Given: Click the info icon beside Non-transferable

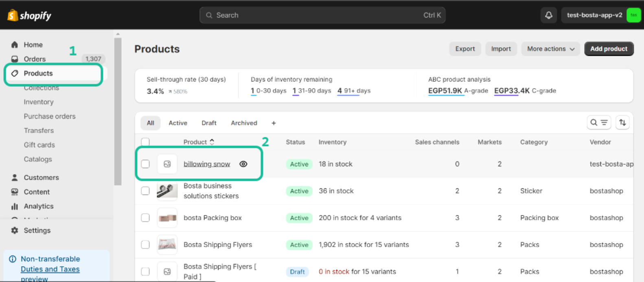Looking at the screenshot, I should click(13, 259).
